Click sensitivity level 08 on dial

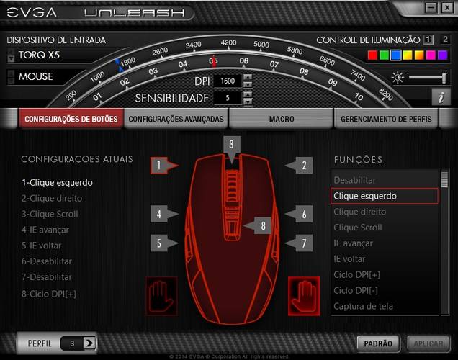(304, 71)
